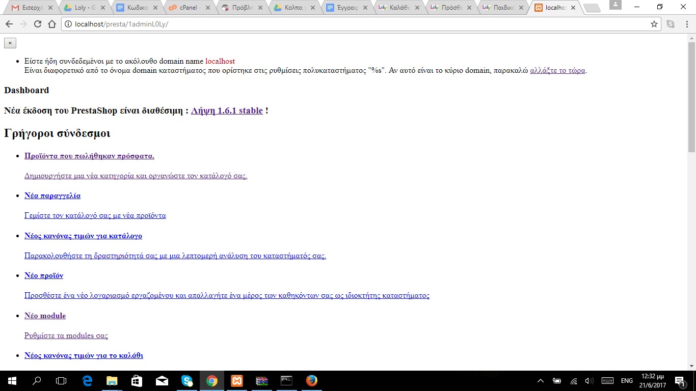Open the browser home page
696x391 pixels.
click(52, 24)
